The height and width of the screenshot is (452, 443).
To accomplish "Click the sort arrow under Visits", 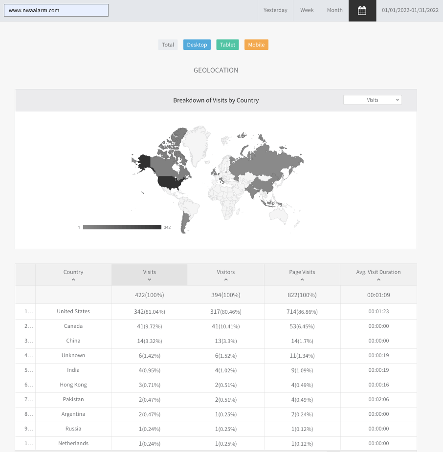I will click(150, 280).
